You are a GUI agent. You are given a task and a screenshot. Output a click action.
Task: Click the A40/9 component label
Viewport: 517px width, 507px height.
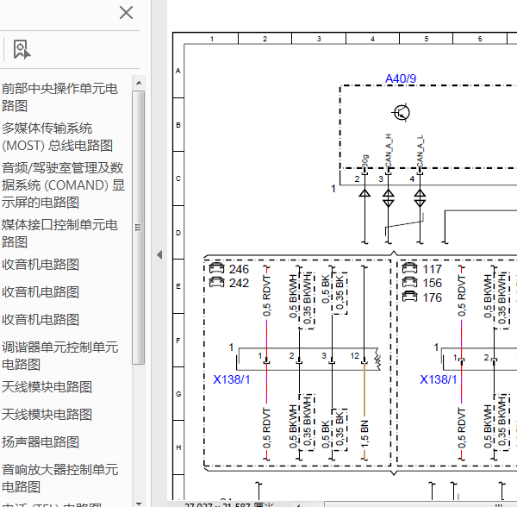coord(401,78)
